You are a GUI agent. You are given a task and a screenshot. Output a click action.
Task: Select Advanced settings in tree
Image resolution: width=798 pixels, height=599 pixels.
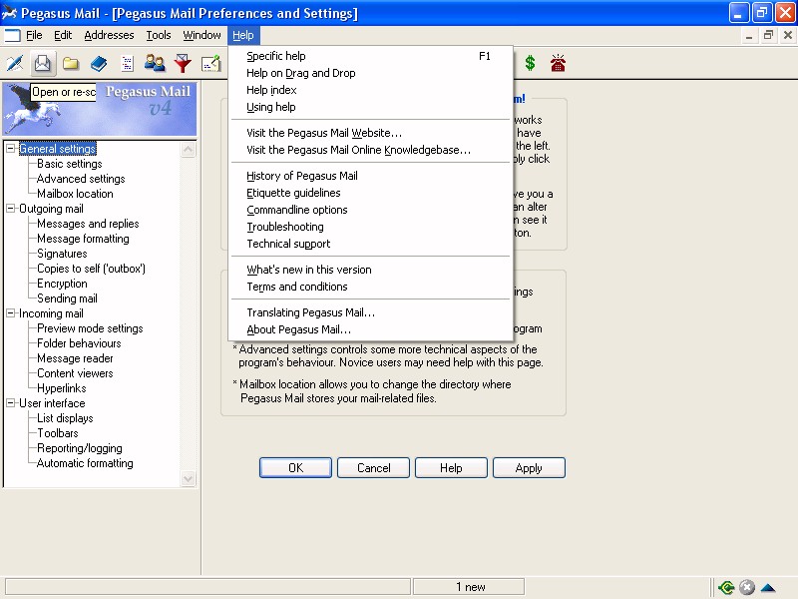[81, 179]
